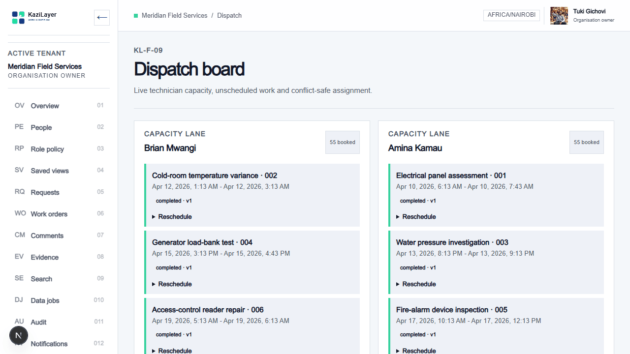The height and width of the screenshot is (354, 630).
Task: Click the Dispatch breadcrumb
Action: [x=229, y=16]
